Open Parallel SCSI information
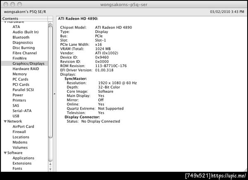The height and width of the screenshot is (180, 248). (23, 90)
